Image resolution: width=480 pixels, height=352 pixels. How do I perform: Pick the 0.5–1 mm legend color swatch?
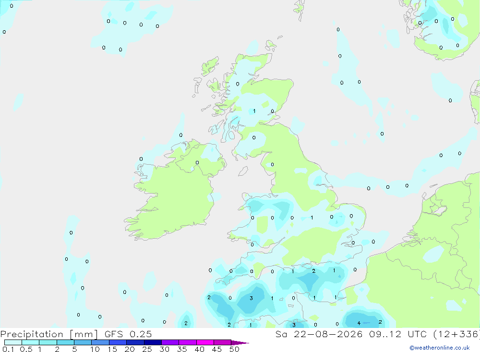tap(31, 342)
